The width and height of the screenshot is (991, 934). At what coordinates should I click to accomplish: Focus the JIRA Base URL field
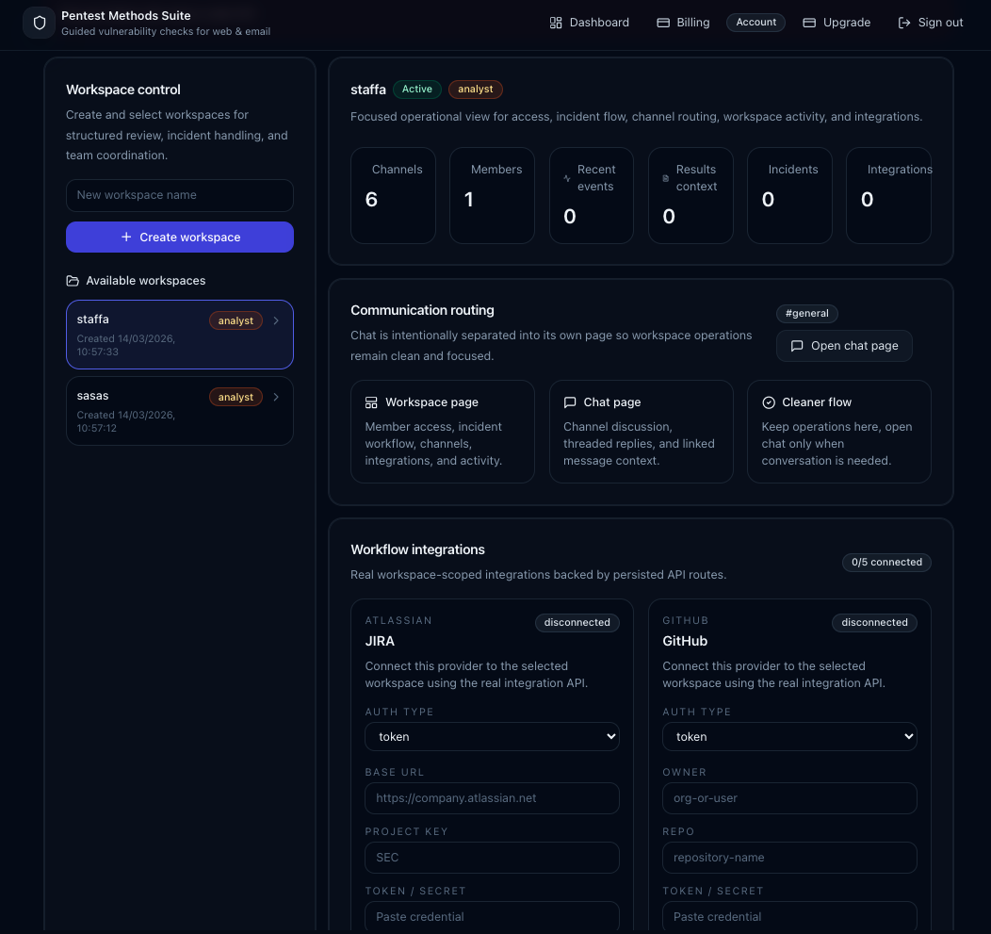coord(492,798)
